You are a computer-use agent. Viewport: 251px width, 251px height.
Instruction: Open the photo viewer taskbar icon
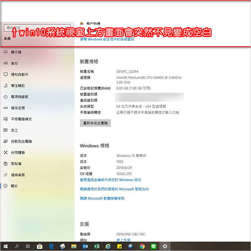62,246
